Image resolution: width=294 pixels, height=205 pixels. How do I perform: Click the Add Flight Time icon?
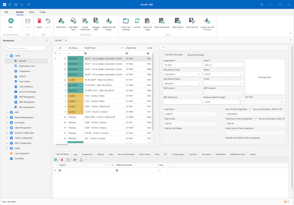[x=73, y=21]
